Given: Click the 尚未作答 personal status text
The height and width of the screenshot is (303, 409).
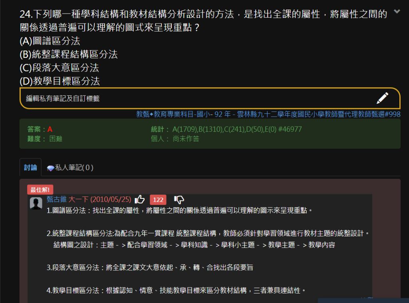Looking at the screenshot, I should [186, 139].
